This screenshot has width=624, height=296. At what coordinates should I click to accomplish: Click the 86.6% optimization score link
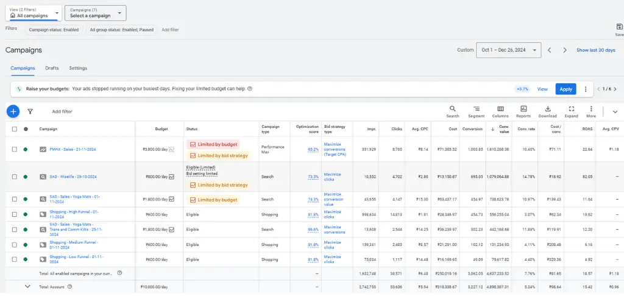tap(313, 230)
